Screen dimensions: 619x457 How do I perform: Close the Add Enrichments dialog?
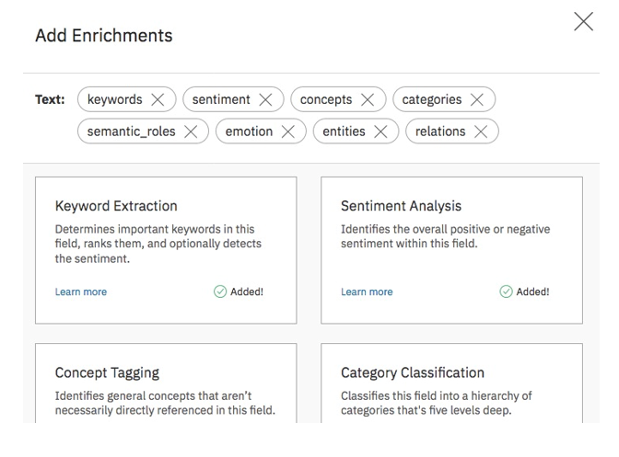(583, 21)
